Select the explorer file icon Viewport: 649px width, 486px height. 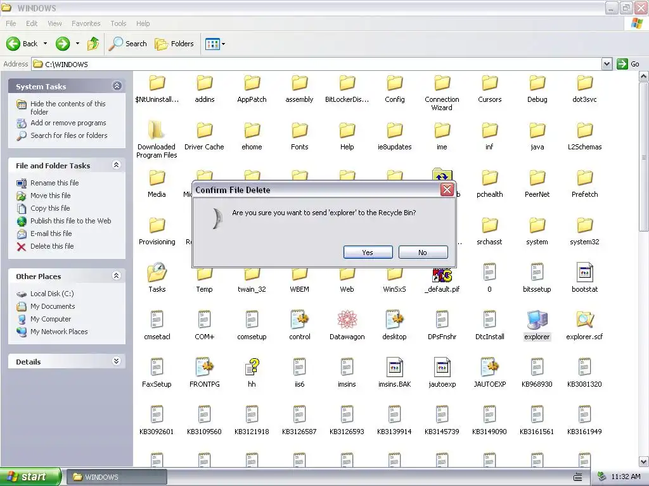click(x=537, y=320)
